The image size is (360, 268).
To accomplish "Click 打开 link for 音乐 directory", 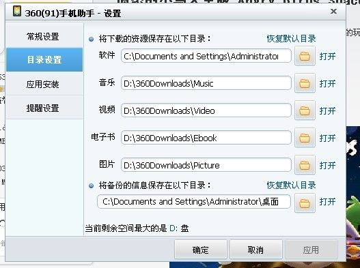I will point(328,83).
